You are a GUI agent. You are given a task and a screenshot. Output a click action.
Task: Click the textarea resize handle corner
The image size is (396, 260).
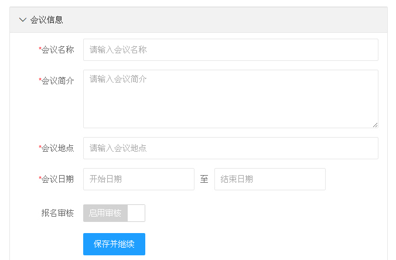click(375, 125)
